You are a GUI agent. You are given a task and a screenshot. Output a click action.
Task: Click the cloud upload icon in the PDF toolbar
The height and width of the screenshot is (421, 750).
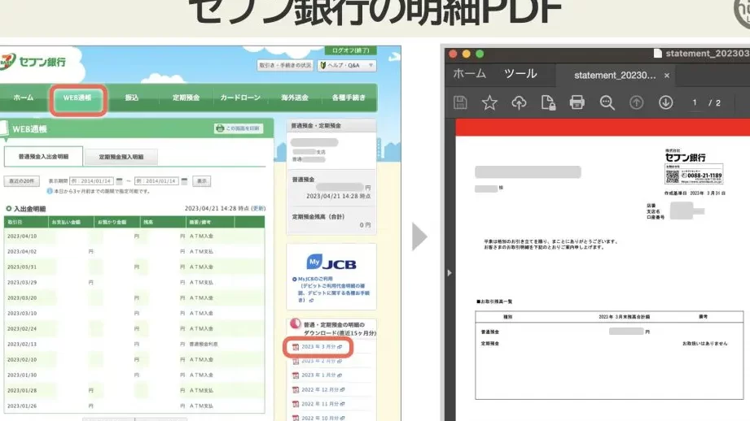pos(519,102)
